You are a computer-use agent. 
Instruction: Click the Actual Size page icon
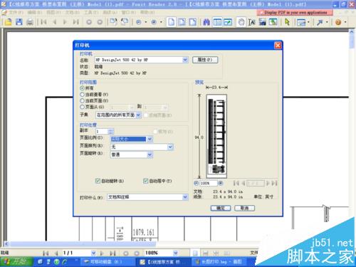[171, 22]
